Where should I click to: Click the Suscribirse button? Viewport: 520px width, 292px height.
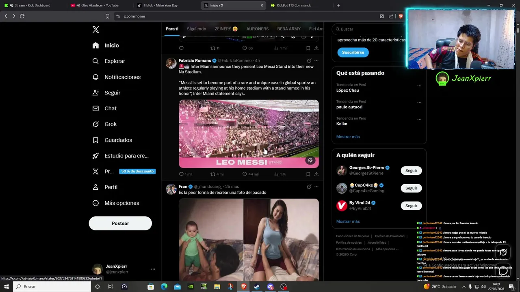click(353, 52)
